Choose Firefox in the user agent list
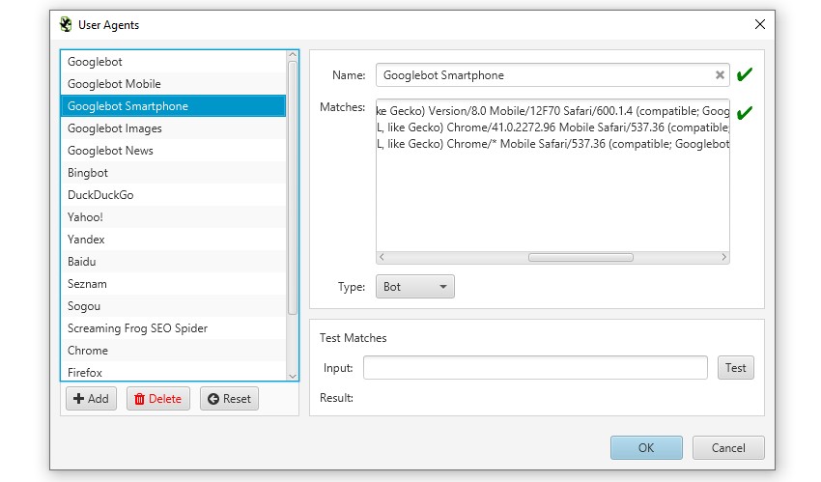The image size is (821, 482). (173, 372)
